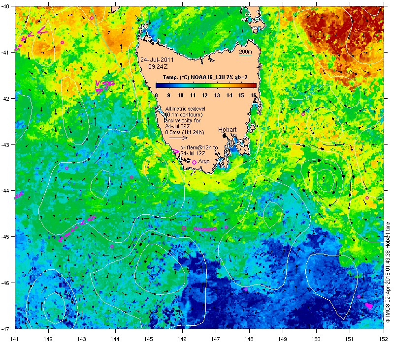This screenshot has height=344, width=394.
Task: Click the (0.1m contours) text line
Action: pyautogui.click(x=184, y=115)
